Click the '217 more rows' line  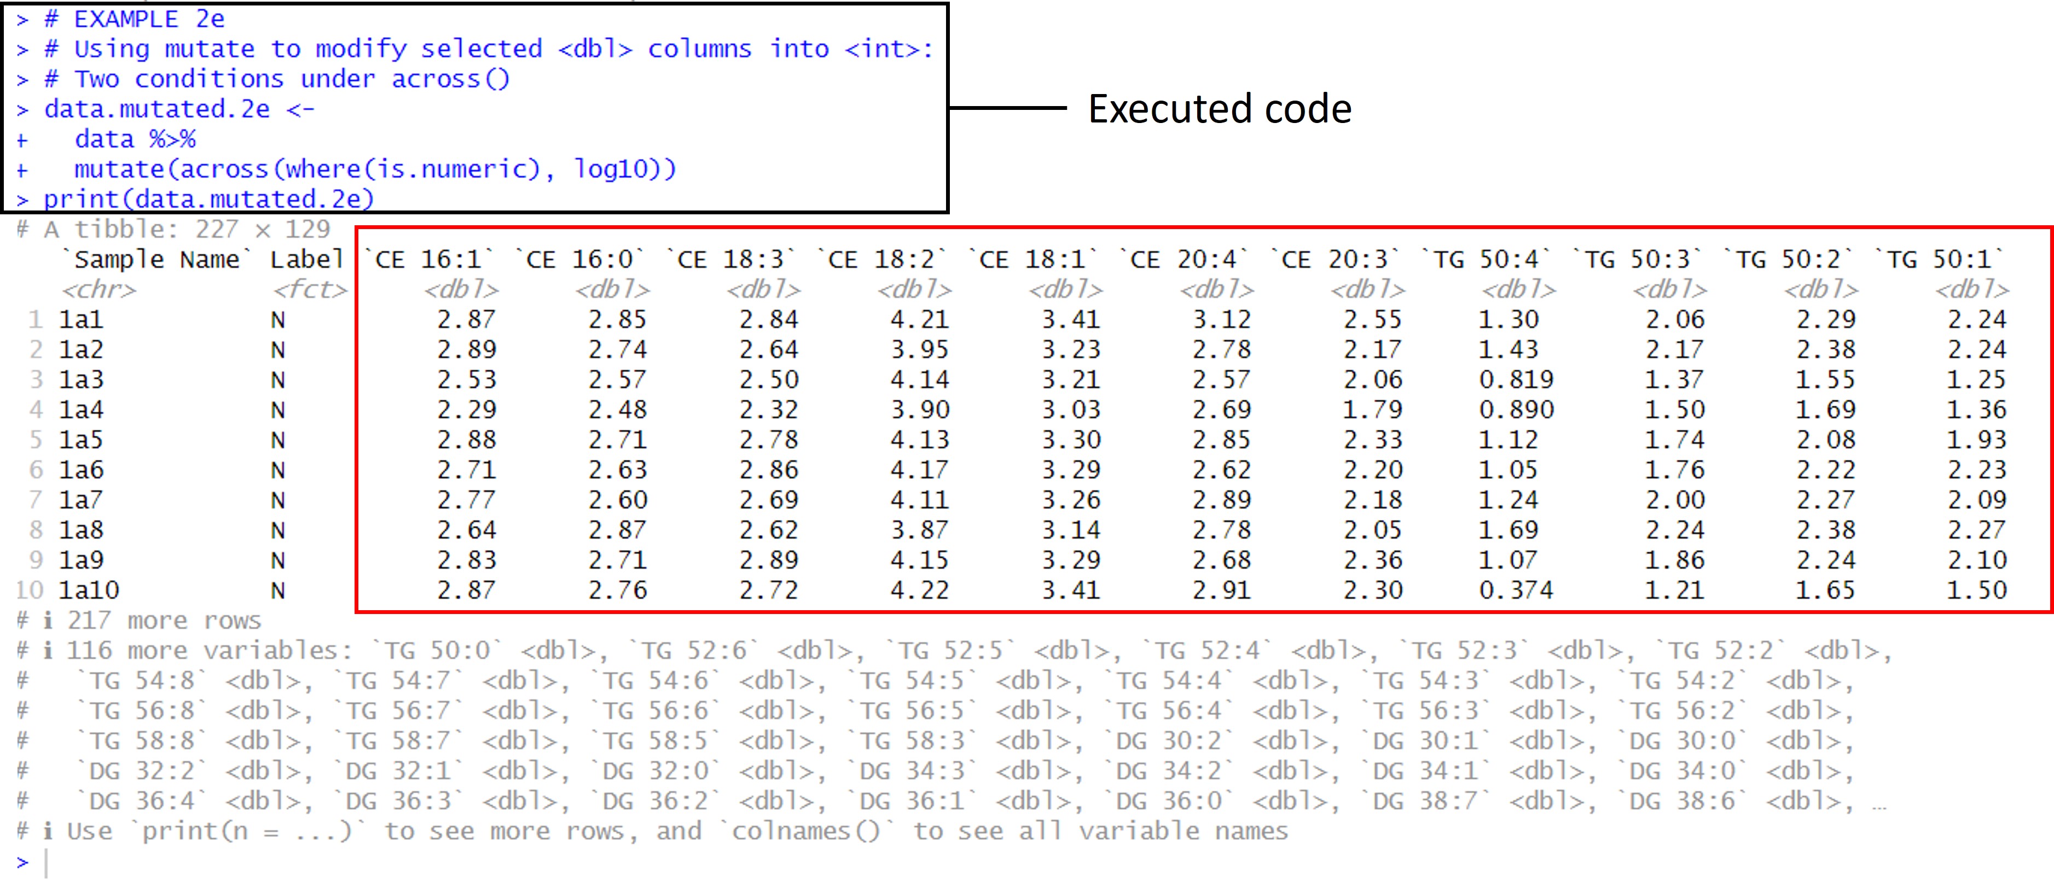[139, 621]
